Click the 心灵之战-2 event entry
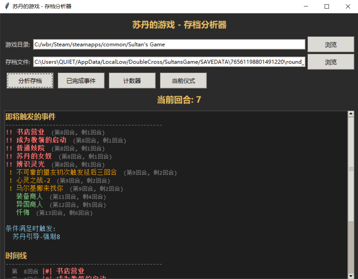Screen dimensions: 358x279 click(x=33, y=180)
